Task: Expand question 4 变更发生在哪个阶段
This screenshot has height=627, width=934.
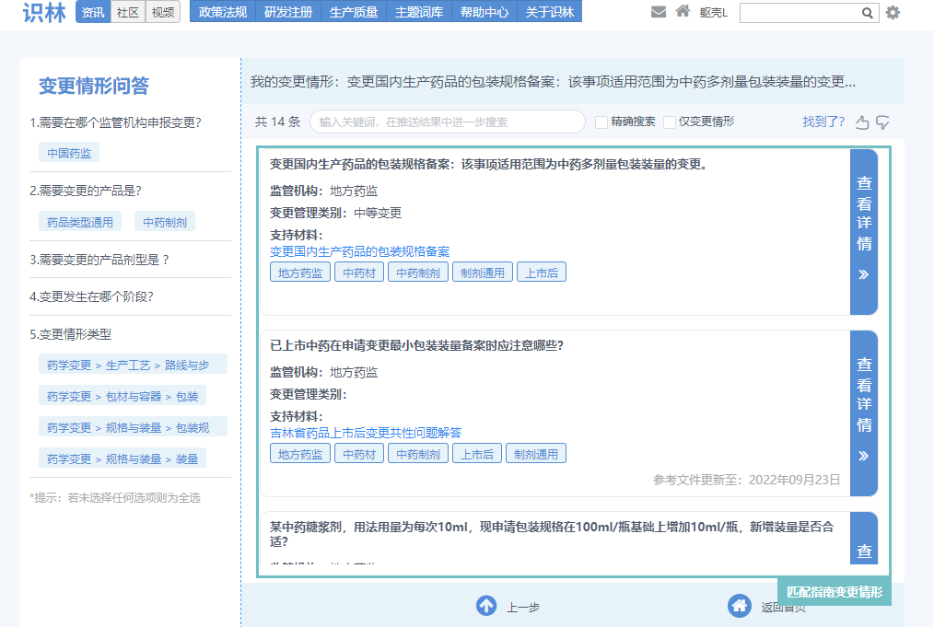Action: click(x=92, y=297)
